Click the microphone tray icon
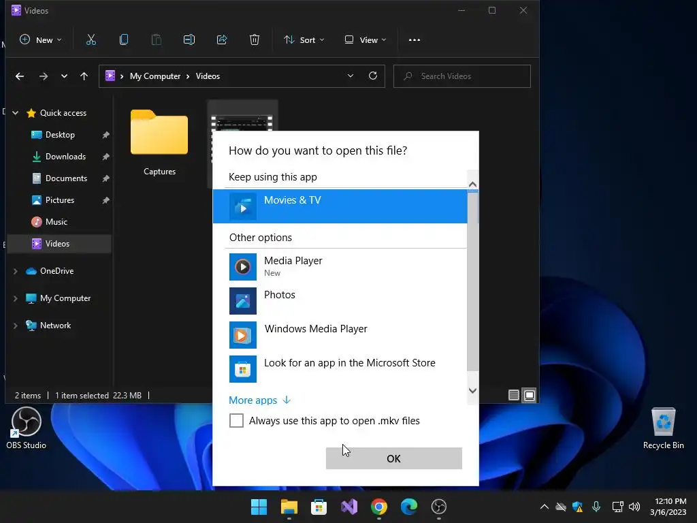 (596, 507)
